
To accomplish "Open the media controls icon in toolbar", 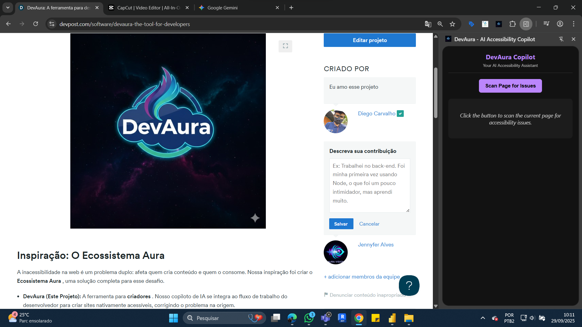I will 546,24.
